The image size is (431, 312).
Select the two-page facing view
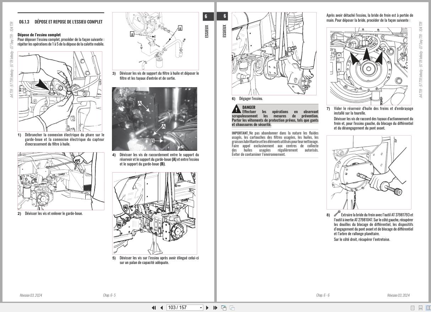tap(429, 308)
